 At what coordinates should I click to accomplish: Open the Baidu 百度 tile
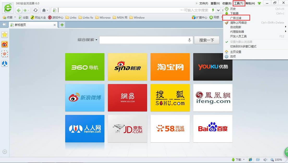pos(213,129)
